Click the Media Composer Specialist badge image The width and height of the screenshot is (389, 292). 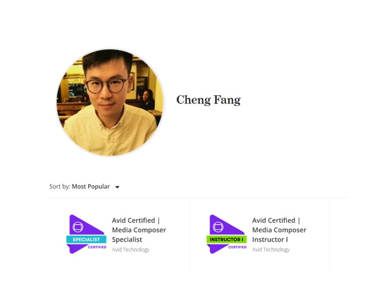86,234
